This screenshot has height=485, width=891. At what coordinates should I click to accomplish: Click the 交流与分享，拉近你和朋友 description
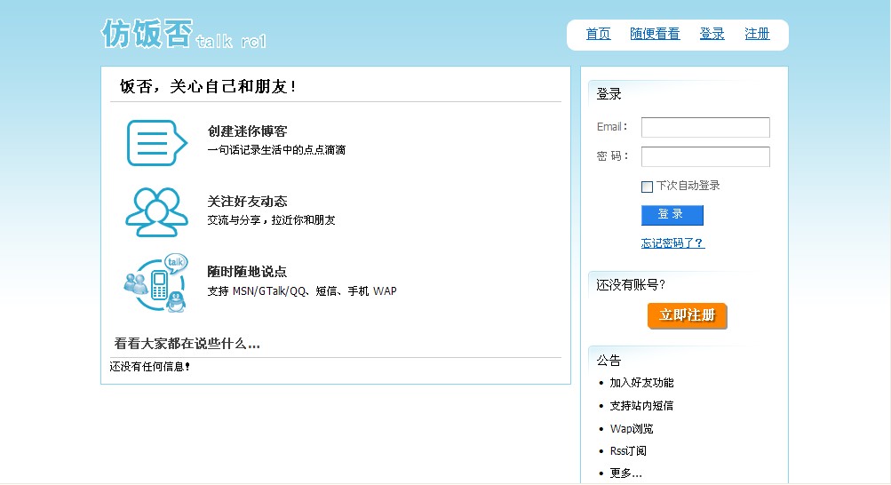(271, 219)
